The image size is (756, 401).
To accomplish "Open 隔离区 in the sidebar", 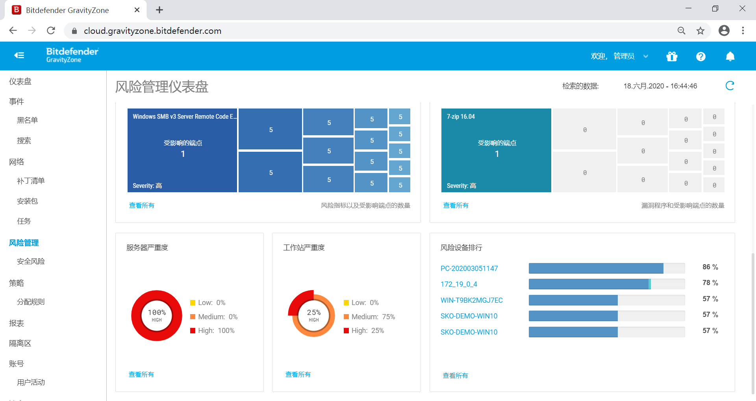I will pyautogui.click(x=20, y=343).
